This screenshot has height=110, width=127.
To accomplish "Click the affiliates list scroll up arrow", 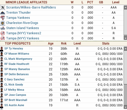I will click(125, 7).
